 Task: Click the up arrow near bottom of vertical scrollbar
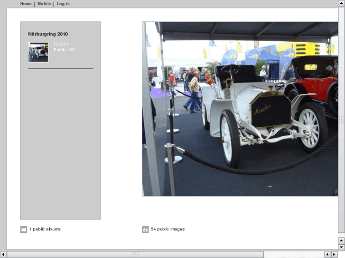341,240
